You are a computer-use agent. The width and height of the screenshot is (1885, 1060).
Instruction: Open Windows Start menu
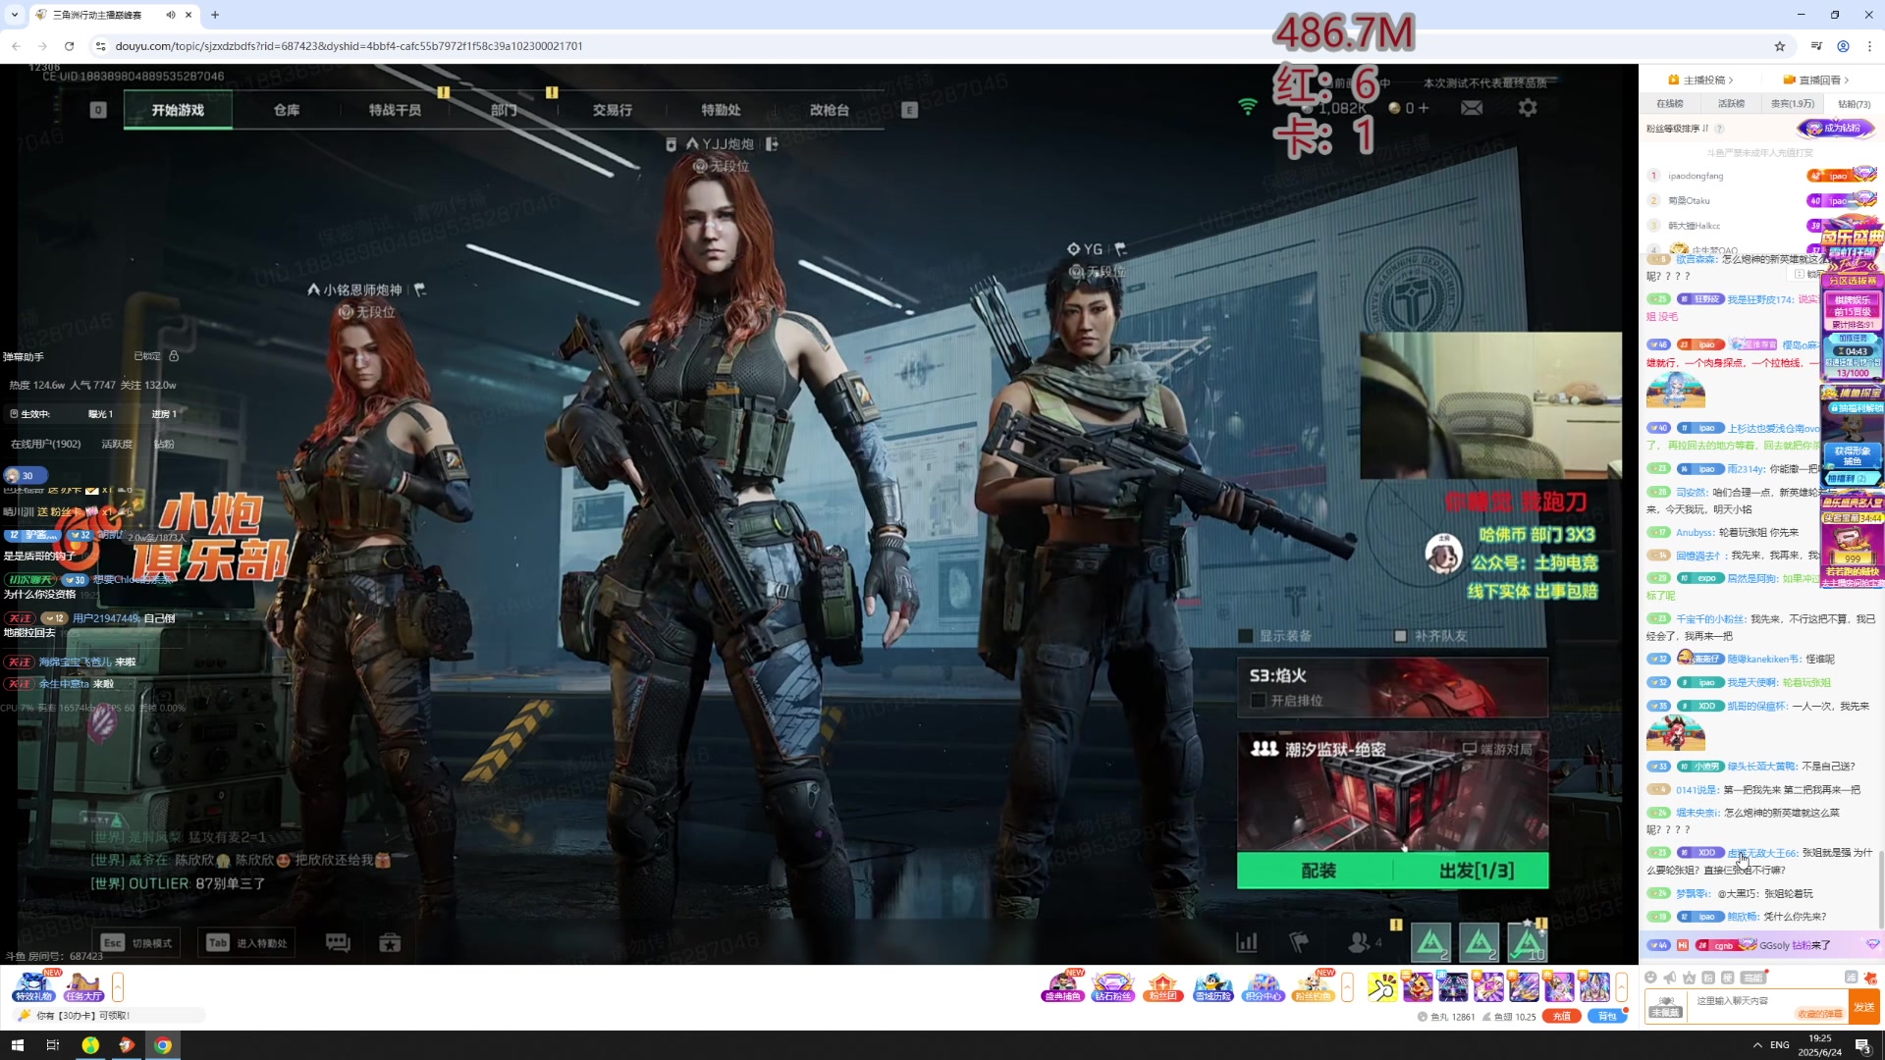[17, 1045]
